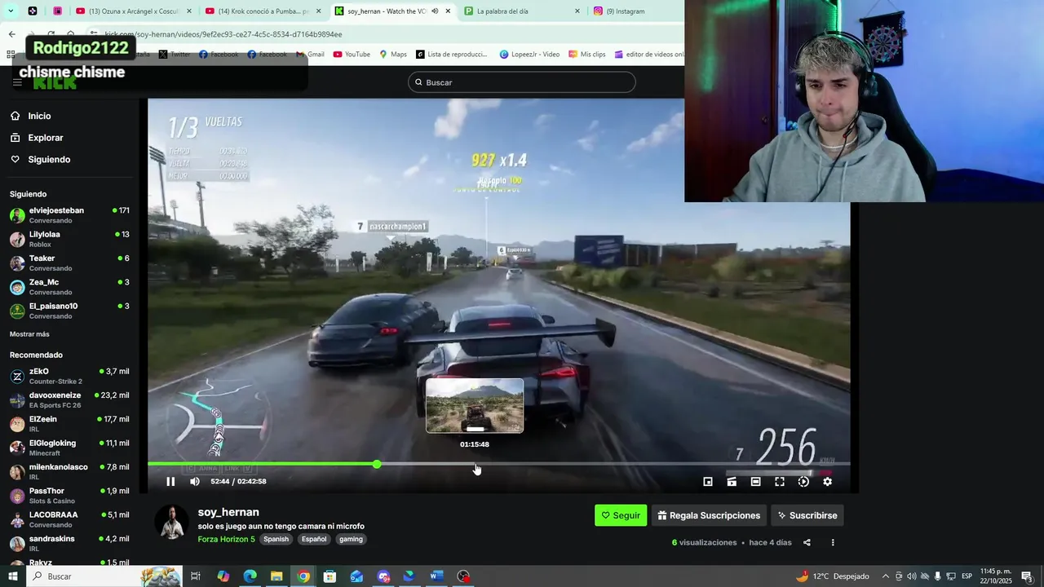1044x587 pixels.
Task: Enter fullscreen mode in the video player
Action: pos(780,482)
